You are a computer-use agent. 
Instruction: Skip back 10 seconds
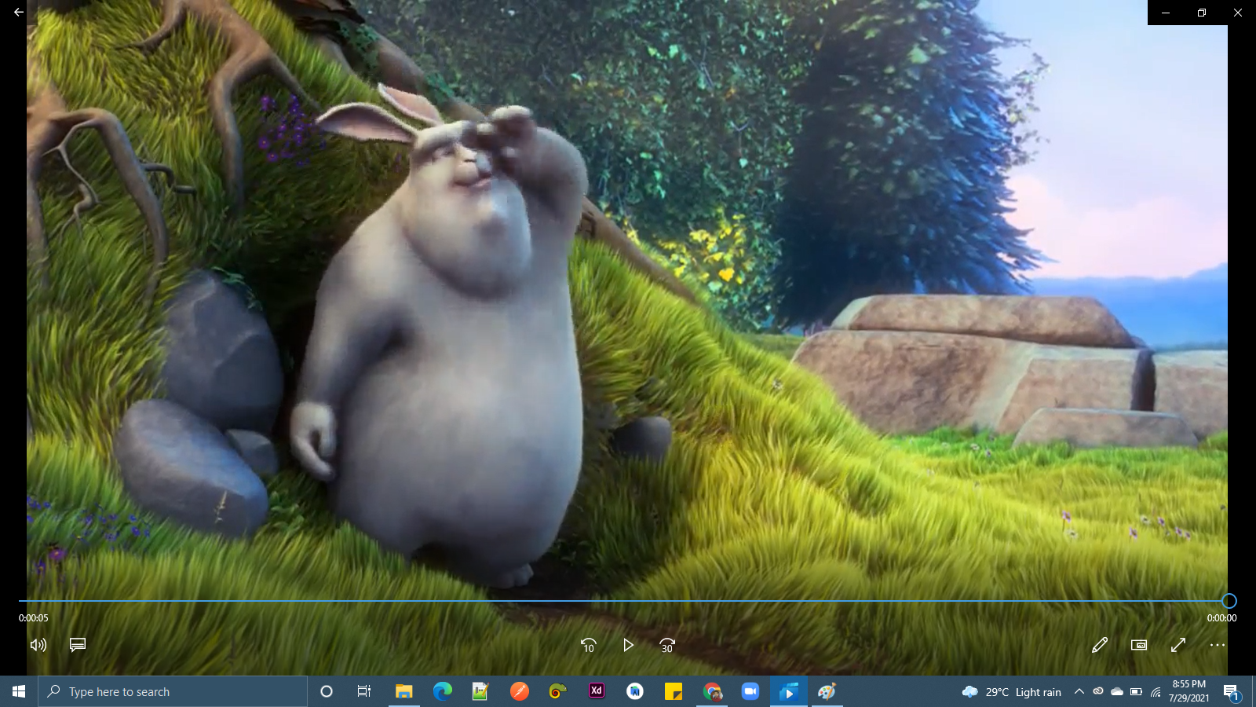[x=589, y=645]
